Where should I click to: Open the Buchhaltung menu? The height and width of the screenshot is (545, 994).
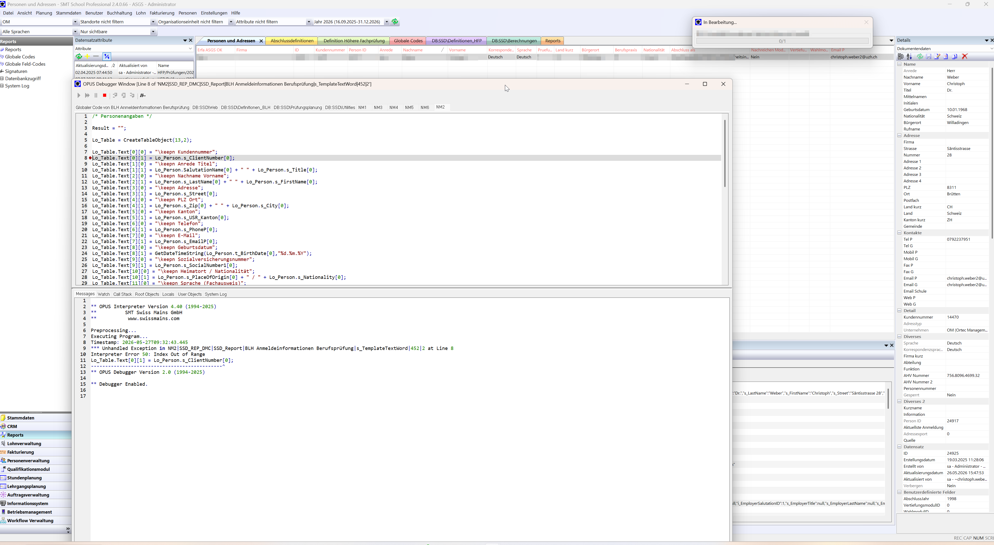click(119, 13)
